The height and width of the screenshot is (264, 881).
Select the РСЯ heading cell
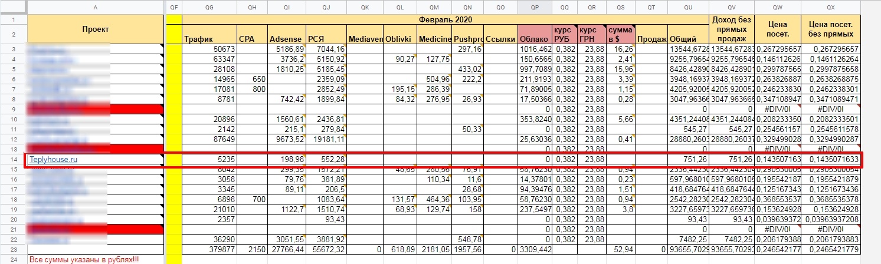coord(326,34)
